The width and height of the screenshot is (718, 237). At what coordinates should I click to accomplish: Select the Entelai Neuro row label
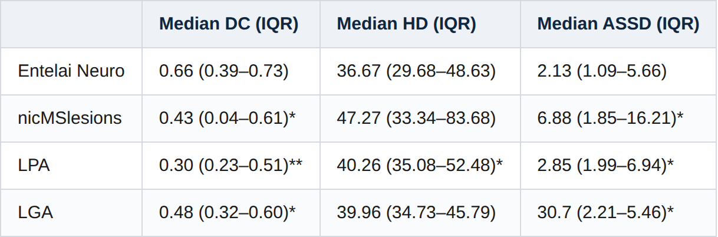pos(71,71)
